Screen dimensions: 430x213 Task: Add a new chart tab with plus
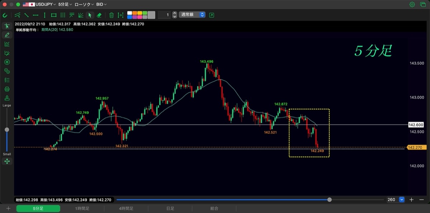pos(8,208)
